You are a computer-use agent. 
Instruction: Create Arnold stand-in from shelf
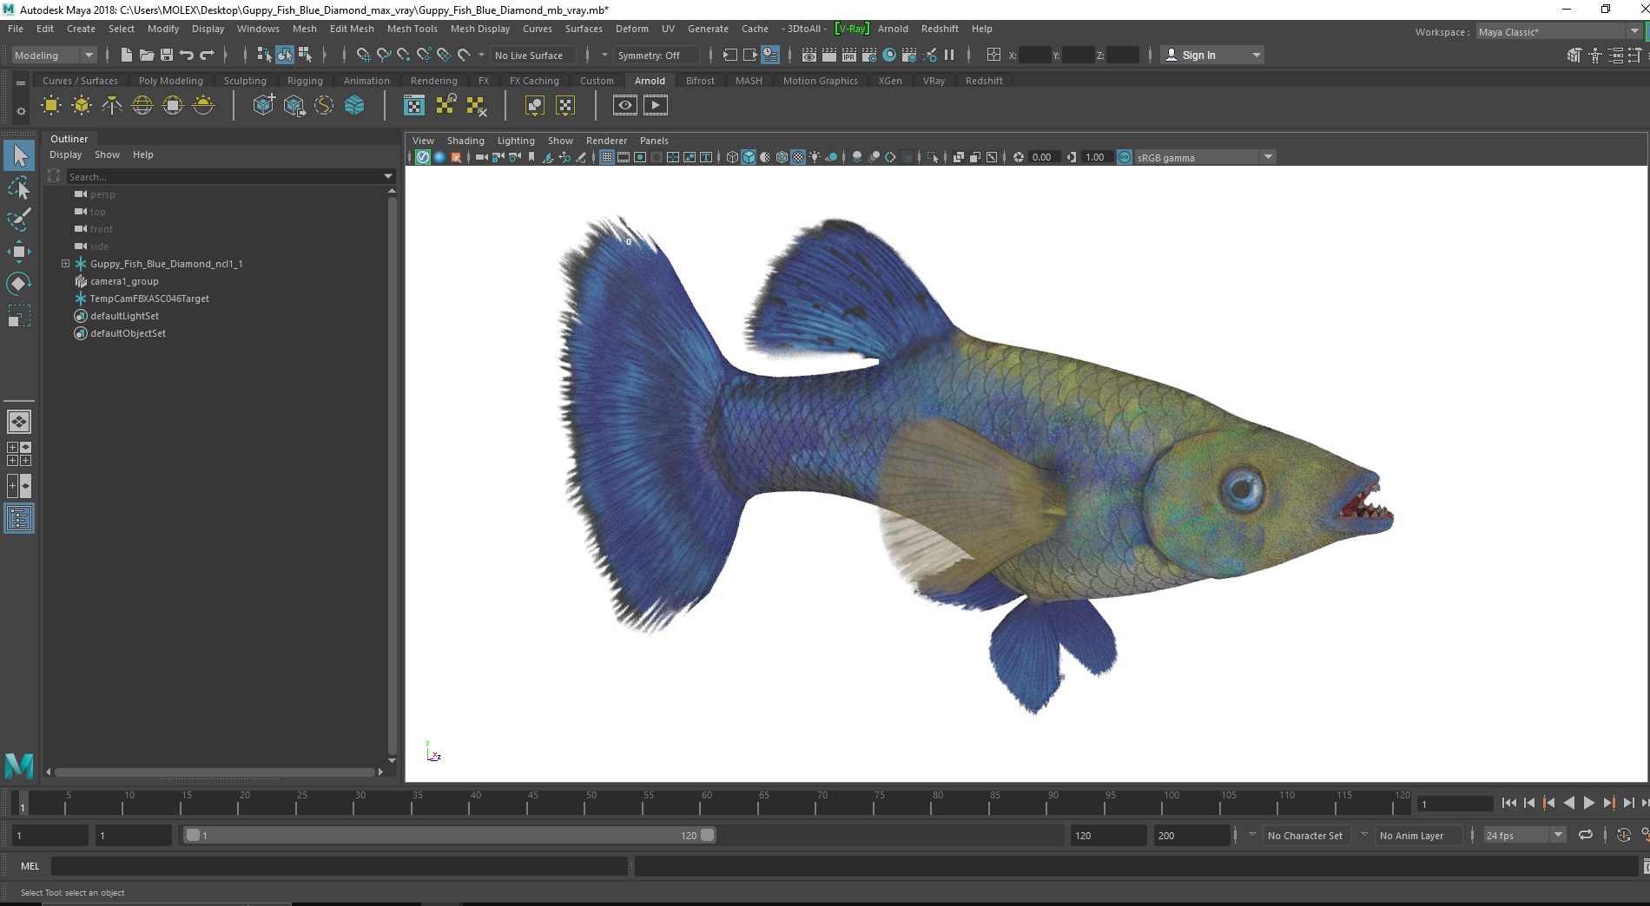tap(263, 106)
